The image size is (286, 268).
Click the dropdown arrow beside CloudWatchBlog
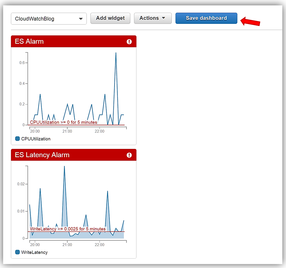[81, 19]
